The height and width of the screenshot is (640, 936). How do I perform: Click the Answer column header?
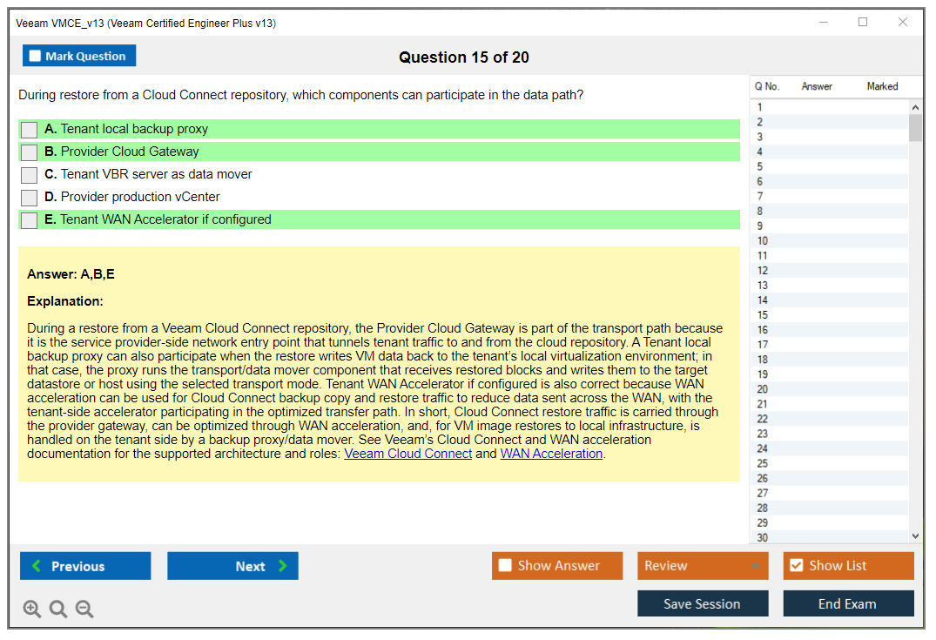click(x=817, y=86)
